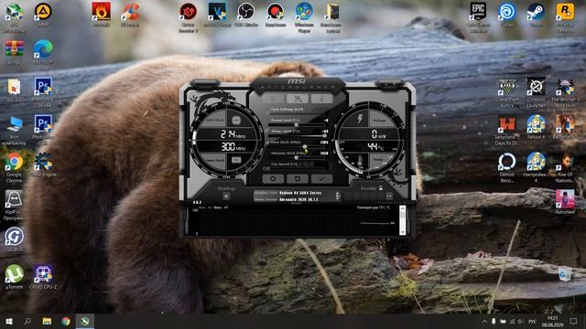Open the This PC desktop icon
Viewport: 586px width, 329px height.
(x=15, y=124)
